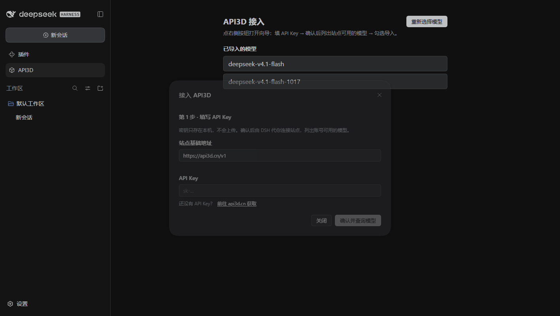Click the 工作区 section header
Screen dimensions: 560x316
coord(15,88)
